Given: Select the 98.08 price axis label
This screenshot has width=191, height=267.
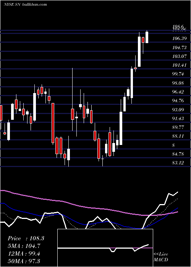Looking at the screenshot, I should (178, 83).
